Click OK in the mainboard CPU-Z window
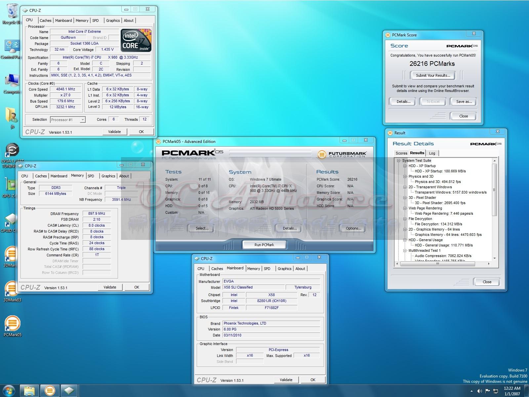Screen dimensions: 529x397 (x=313, y=380)
